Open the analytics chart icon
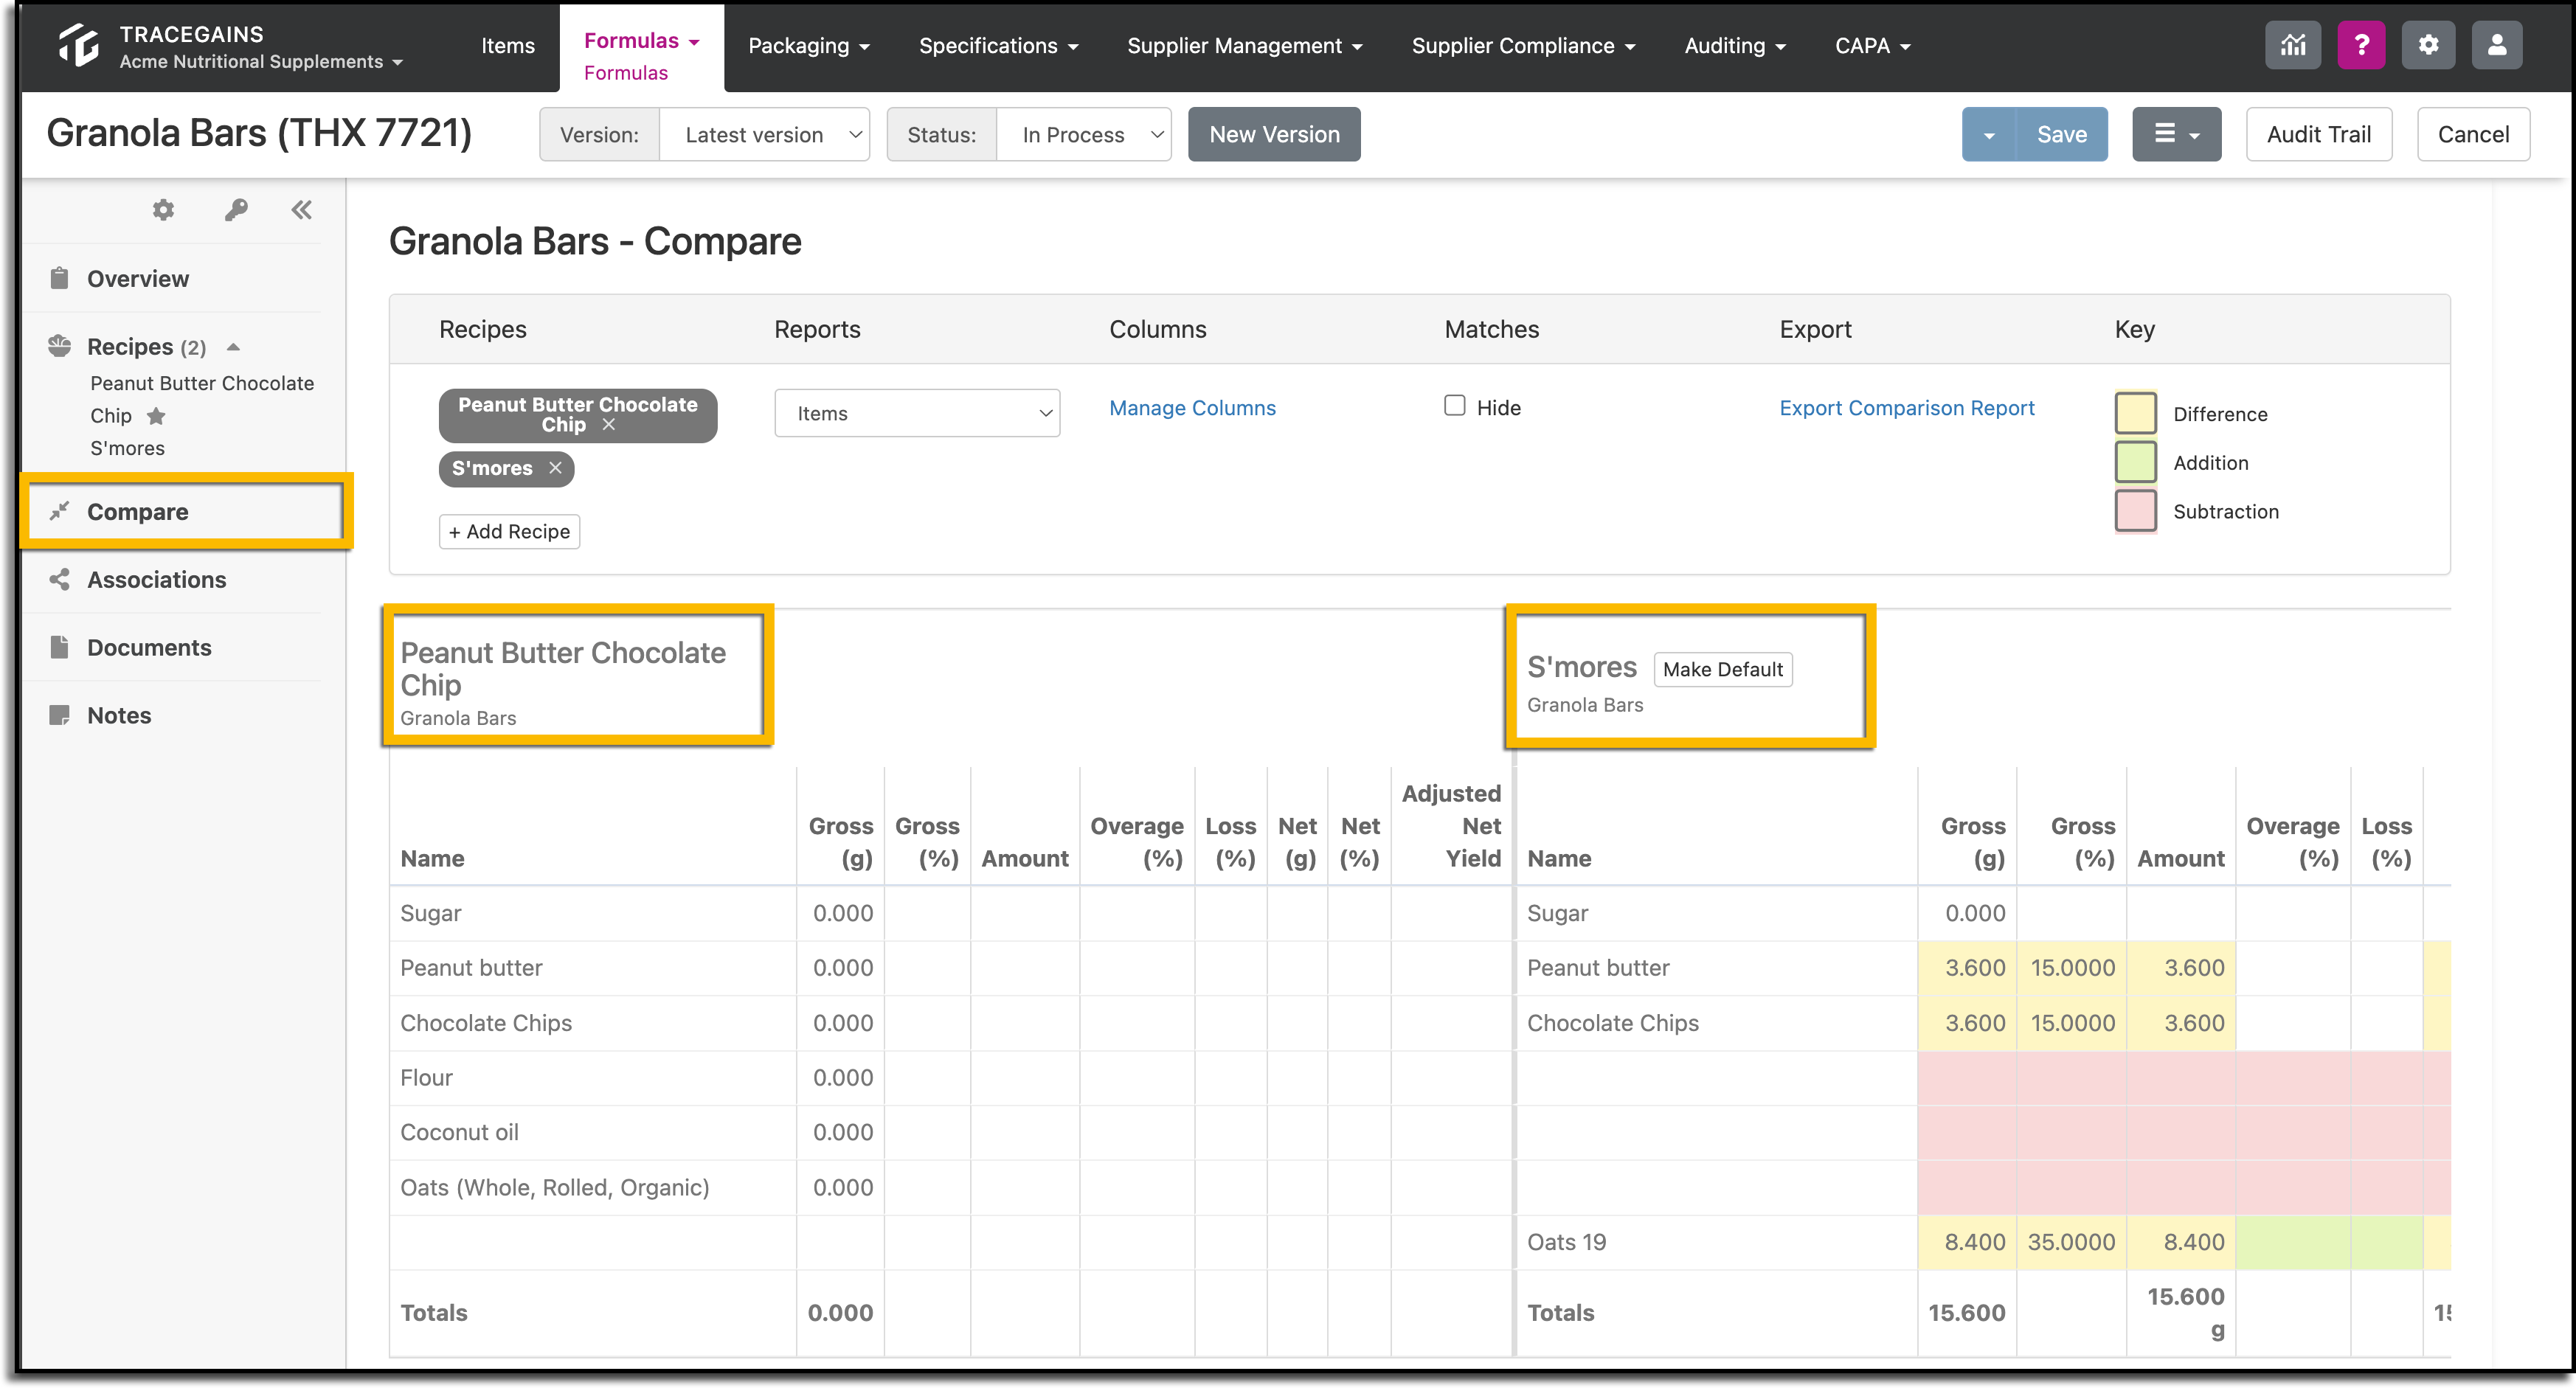2576x1388 pixels. click(x=2292, y=46)
